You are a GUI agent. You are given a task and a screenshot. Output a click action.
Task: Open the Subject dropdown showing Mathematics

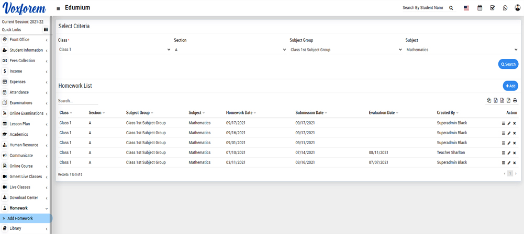[461, 50]
